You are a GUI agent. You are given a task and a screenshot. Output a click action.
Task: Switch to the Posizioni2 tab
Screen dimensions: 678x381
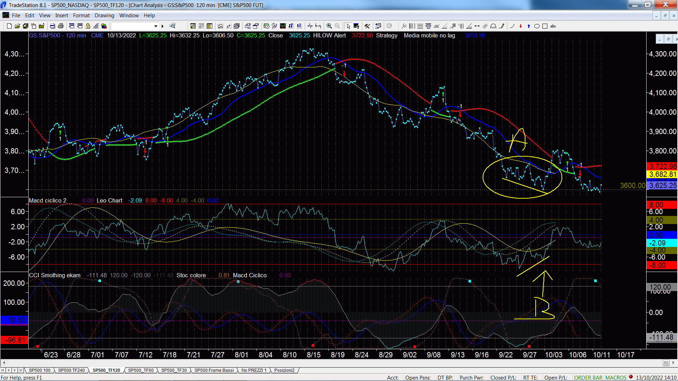284,370
